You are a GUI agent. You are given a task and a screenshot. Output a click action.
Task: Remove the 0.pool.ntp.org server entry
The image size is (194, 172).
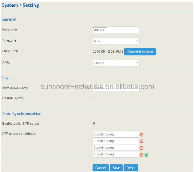click(x=141, y=134)
